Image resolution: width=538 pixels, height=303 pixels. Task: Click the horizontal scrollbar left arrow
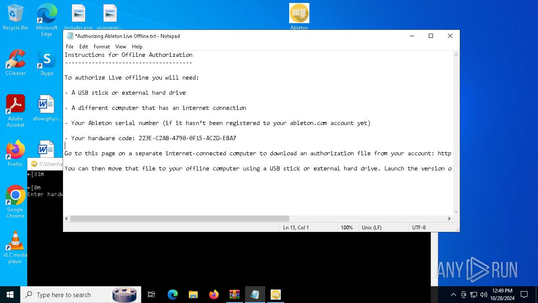coord(66,219)
